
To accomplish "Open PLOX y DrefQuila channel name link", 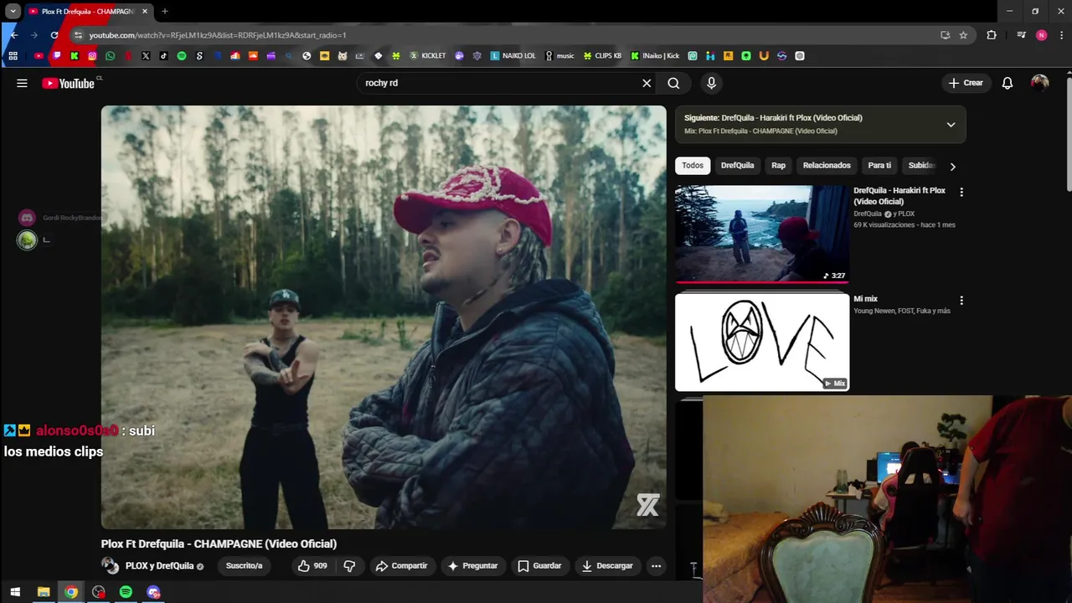I will (x=159, y=566).
